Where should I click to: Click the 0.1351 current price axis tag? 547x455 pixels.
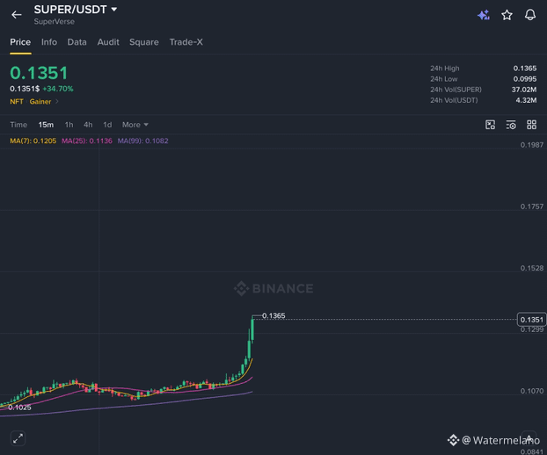[x=532, y=320]
